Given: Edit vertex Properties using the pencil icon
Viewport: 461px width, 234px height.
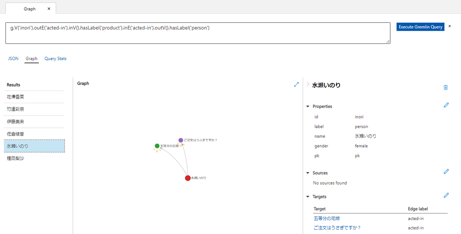Looking at the screenshot, I should click(x=446, y=105).
